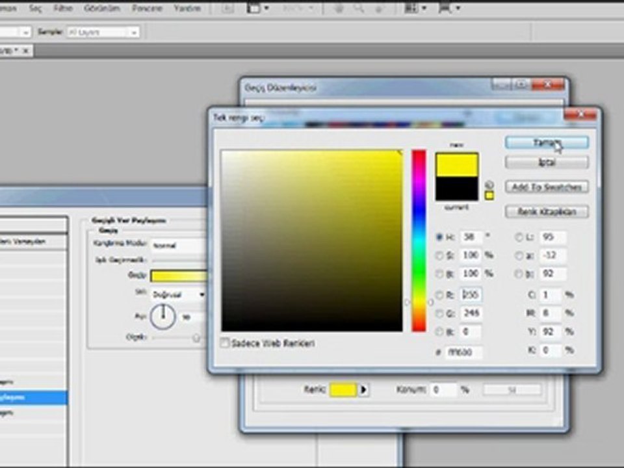
Task: Select the Brightness B radio beside value 100
Action: [439, 274]
